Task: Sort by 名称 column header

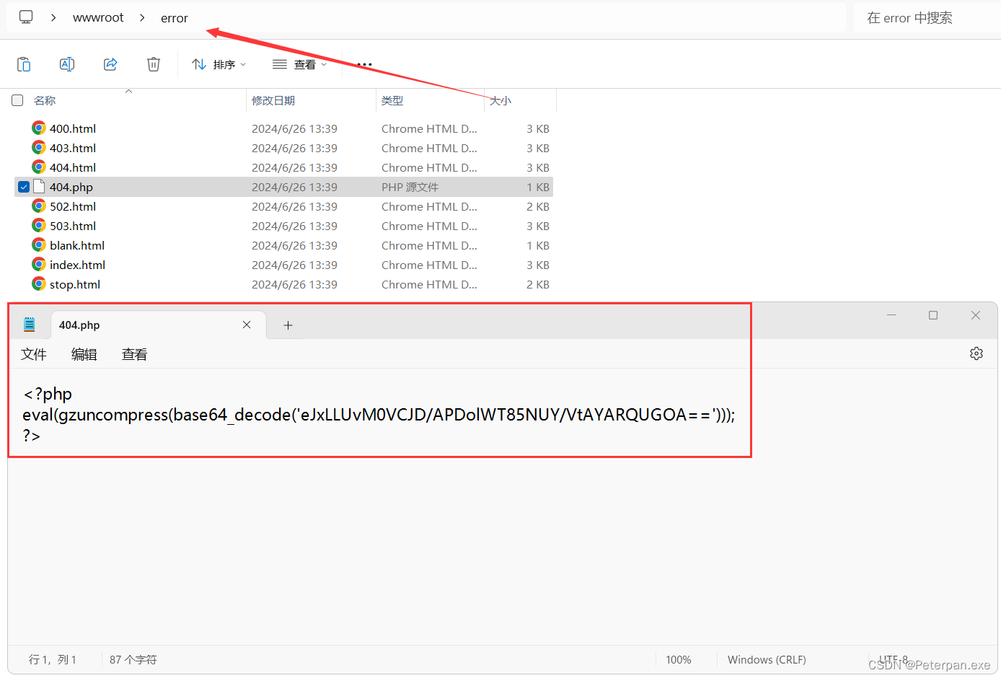Action: [x=45, y=100]
